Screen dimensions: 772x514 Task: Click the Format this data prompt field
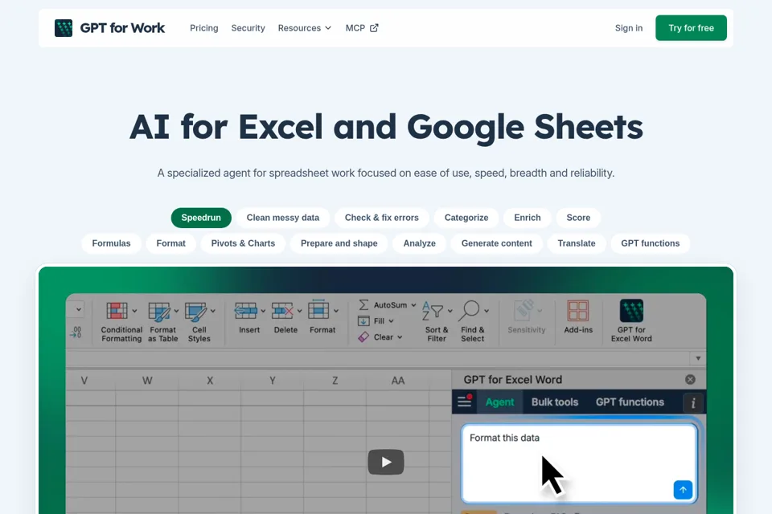tap(579, 464)
